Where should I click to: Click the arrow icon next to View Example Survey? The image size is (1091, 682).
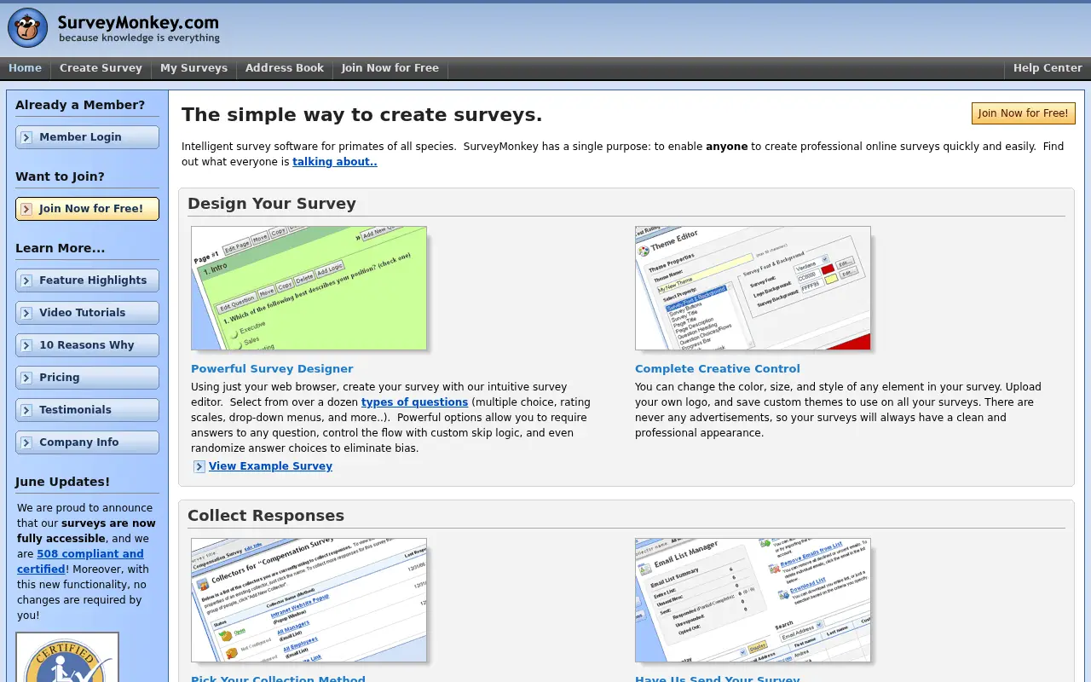[199, 466]
